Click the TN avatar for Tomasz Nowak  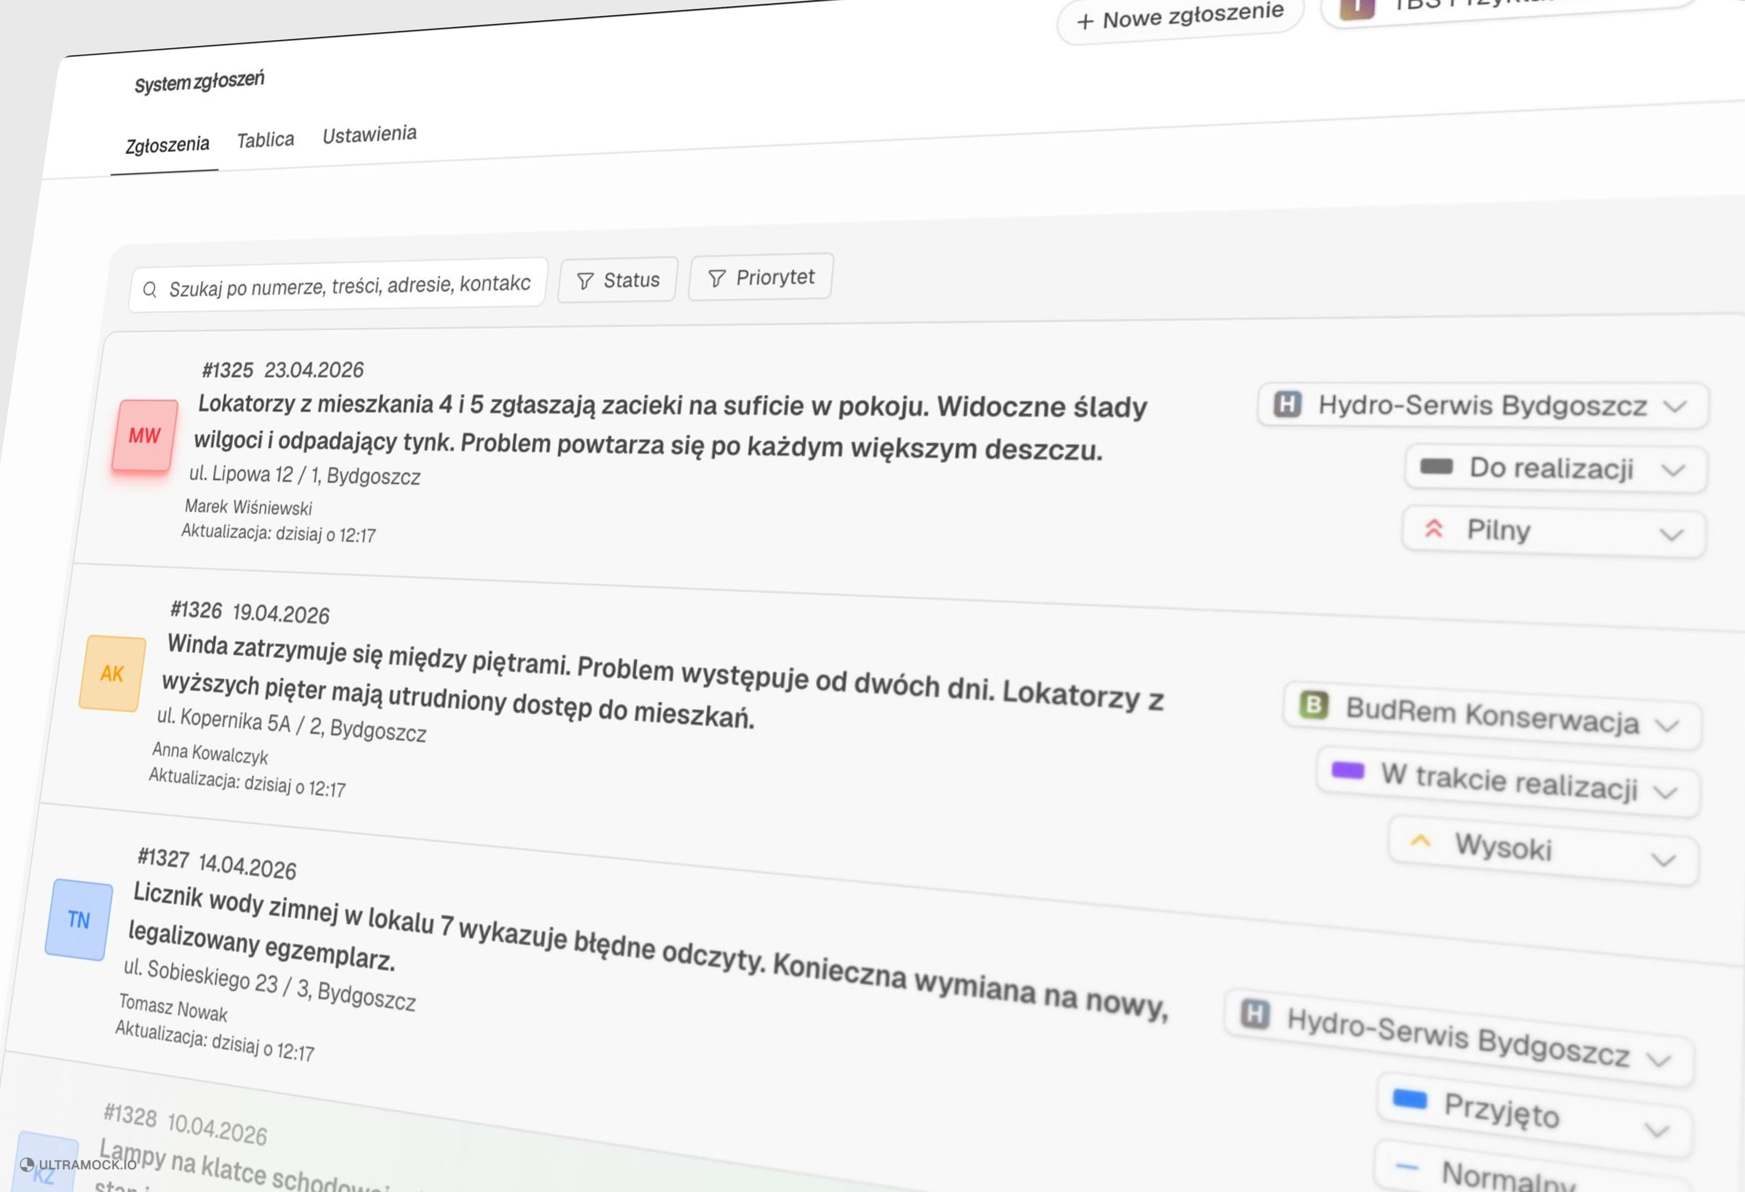79,919
